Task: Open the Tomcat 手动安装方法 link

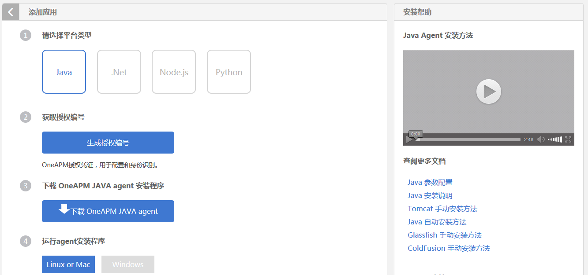Action: tap(442, 209)
